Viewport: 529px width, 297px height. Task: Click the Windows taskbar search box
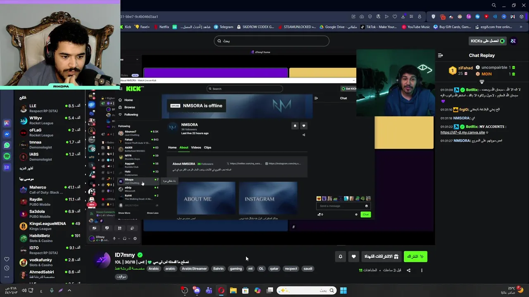pyautogui.click(x=306, y=290)
